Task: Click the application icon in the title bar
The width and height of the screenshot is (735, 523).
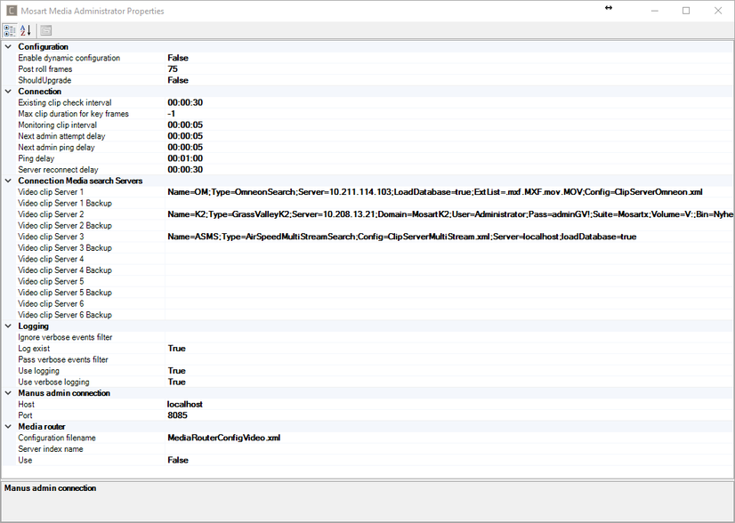Action: (x=11, y=10)
